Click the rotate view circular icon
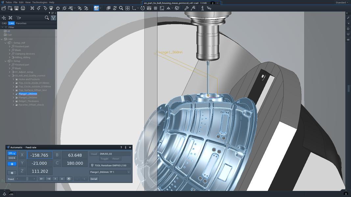The height and width of the screenshot is (197, 351). click(142, 8)
